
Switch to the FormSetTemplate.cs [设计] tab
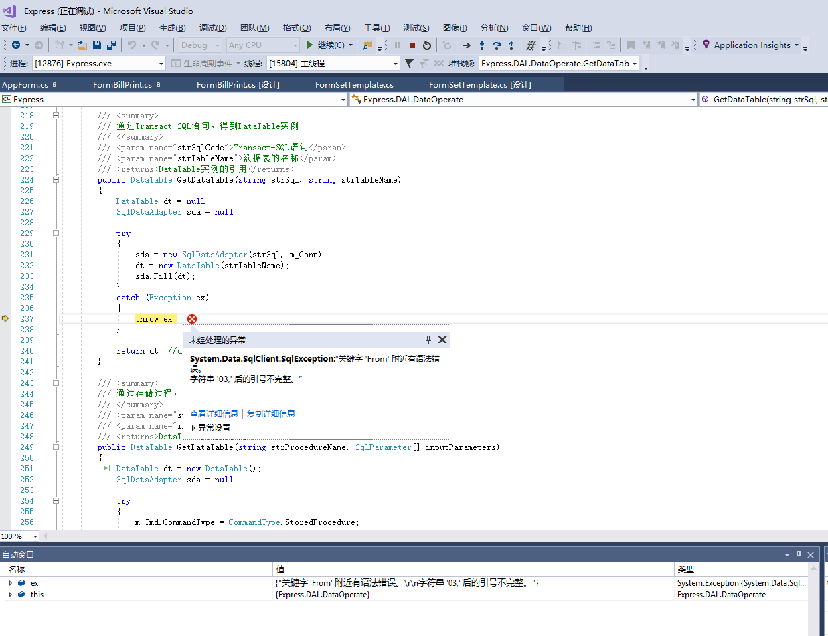[480, 85]
